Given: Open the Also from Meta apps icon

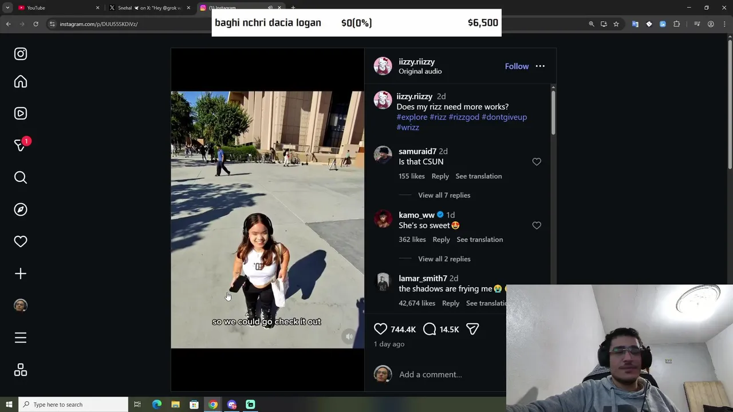Looking at the screenshot, I should click(x=21, y=370).
